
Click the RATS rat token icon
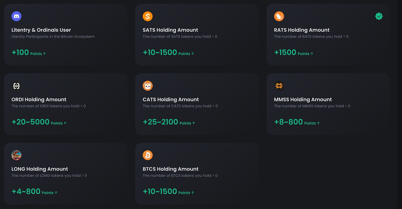[279, 16]
